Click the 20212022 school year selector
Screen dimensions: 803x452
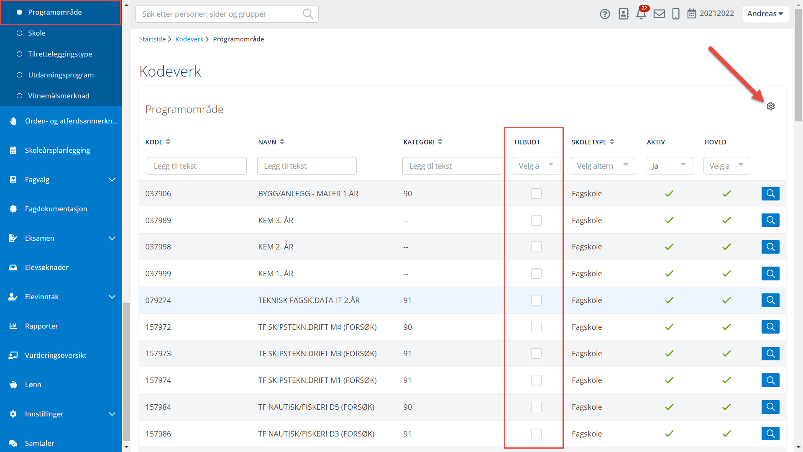717,13
